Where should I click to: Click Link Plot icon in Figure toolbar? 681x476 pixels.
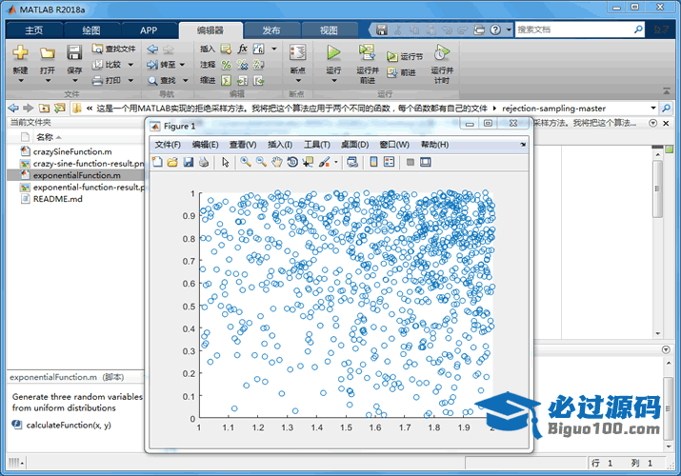point(352,162)
